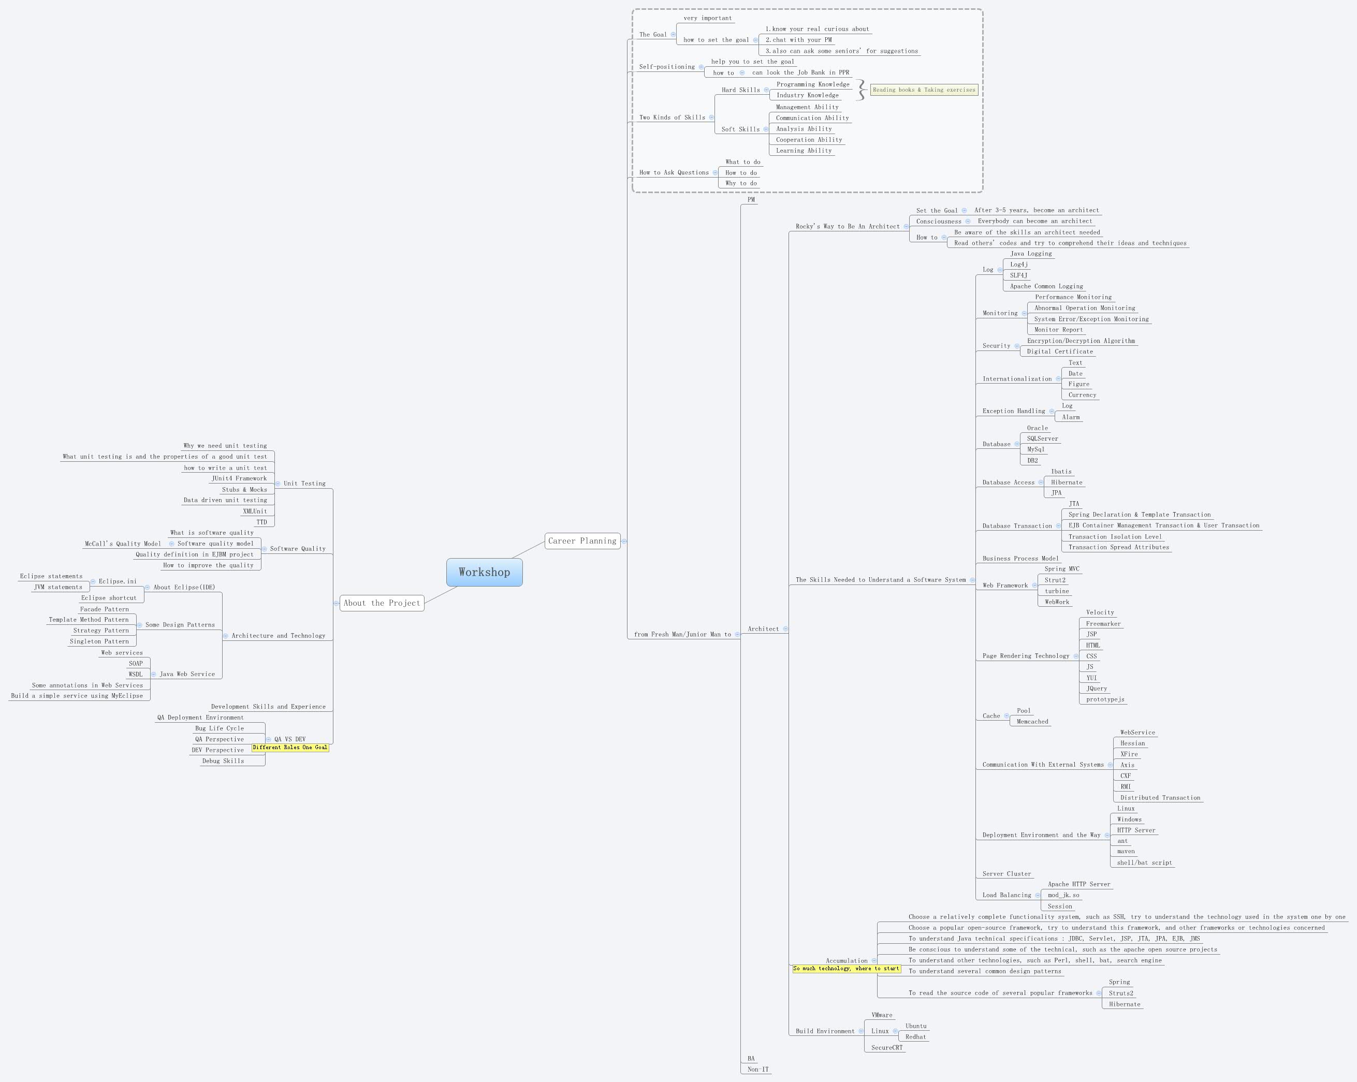
Task: Click collapse icon next to Java Web Service
Action: [154, 674]
